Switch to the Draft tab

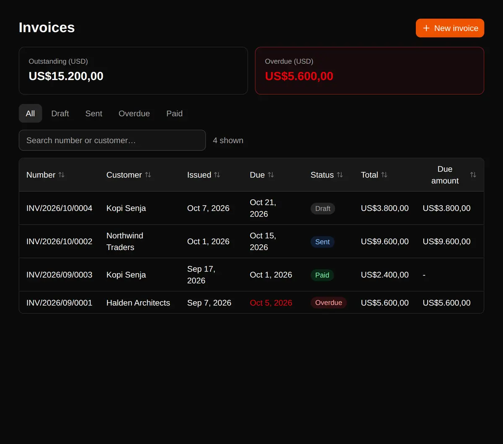click(x=60, y=114)
